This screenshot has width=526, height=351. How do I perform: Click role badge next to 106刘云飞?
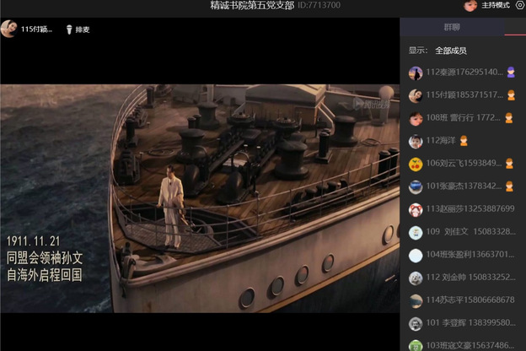click(x=509, y=164)
